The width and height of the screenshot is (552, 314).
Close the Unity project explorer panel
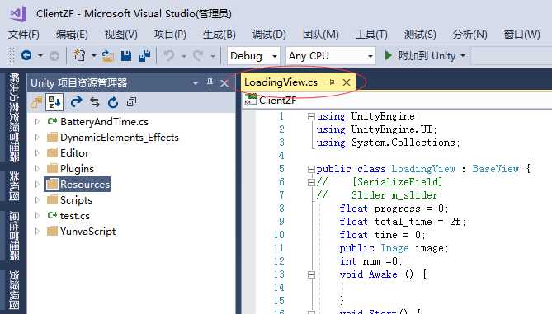[x=224, y=83]
